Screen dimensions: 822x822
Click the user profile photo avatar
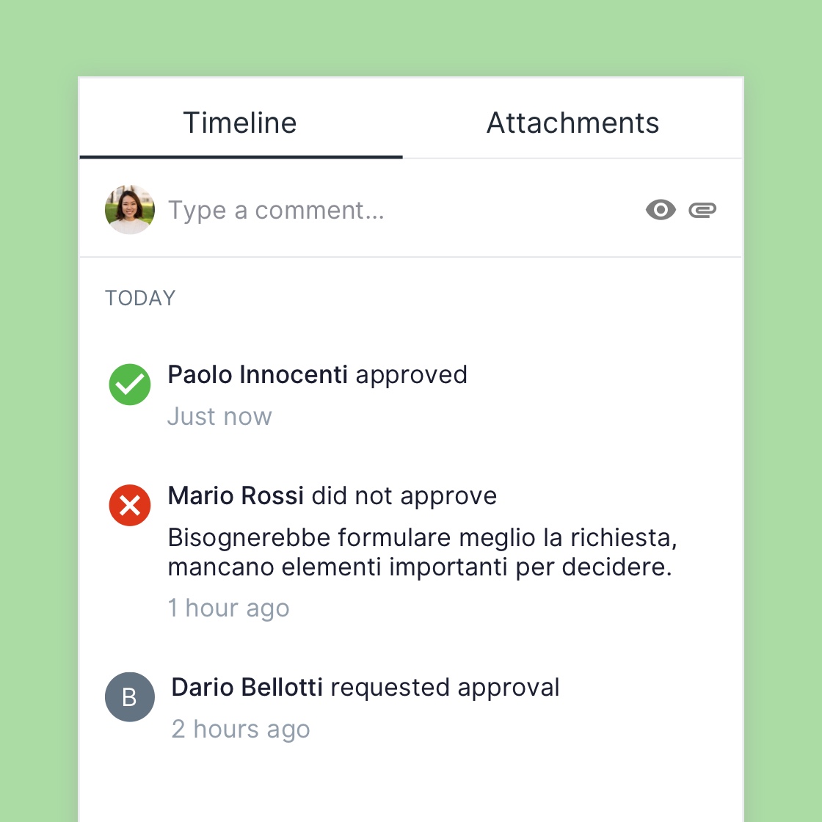click(130, 210)
